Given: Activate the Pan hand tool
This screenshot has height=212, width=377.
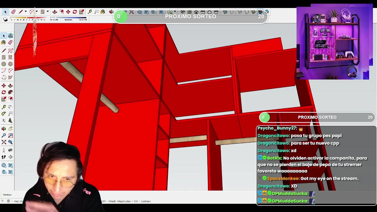Looking at the screenshot, I should tap(10, 129).
